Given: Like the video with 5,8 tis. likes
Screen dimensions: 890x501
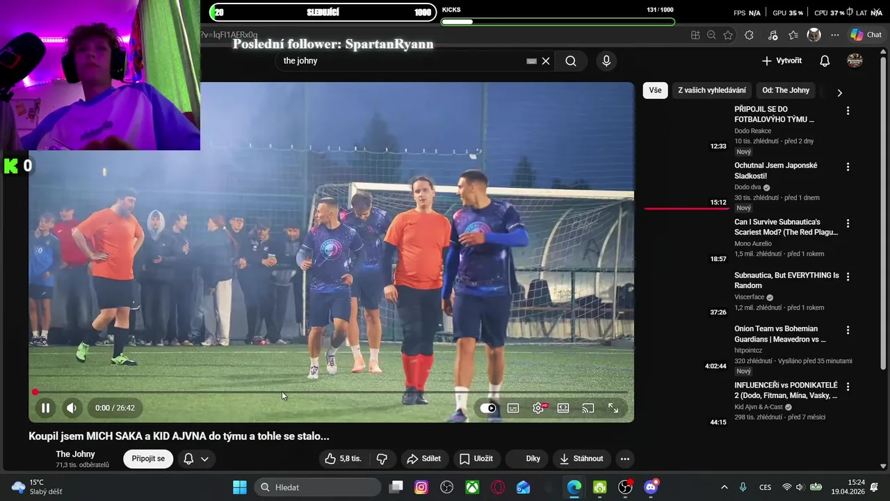Looking at the screenshot, I should coord(344,459).
